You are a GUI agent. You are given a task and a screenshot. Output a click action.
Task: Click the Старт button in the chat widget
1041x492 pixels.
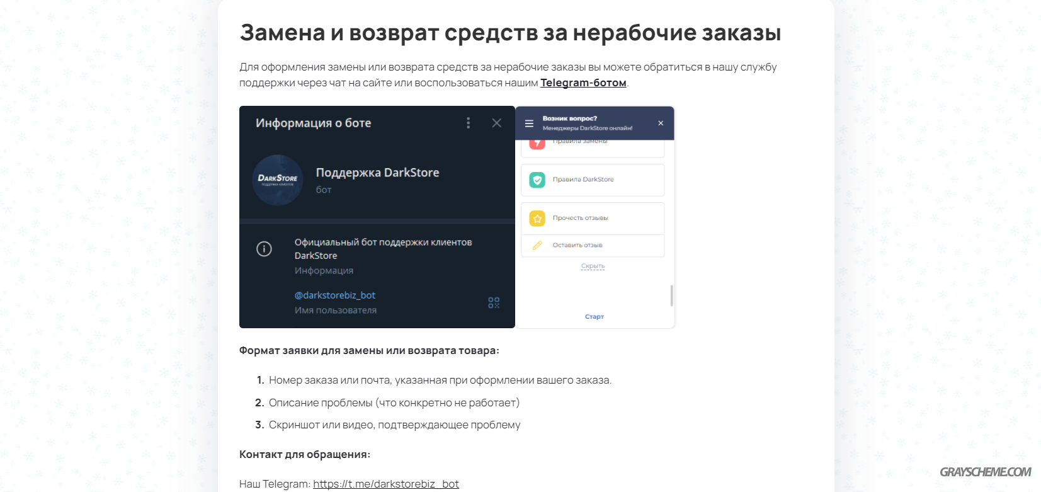[x=594, y=316]
